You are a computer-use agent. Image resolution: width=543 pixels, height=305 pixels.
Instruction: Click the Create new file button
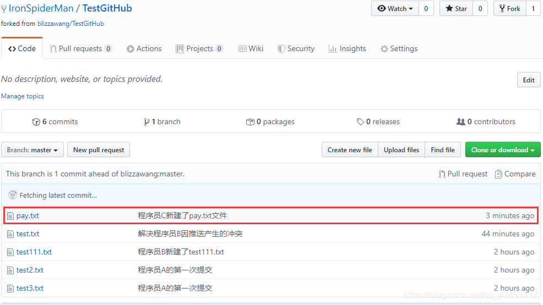pyautogui.click(x=350, y=150)
